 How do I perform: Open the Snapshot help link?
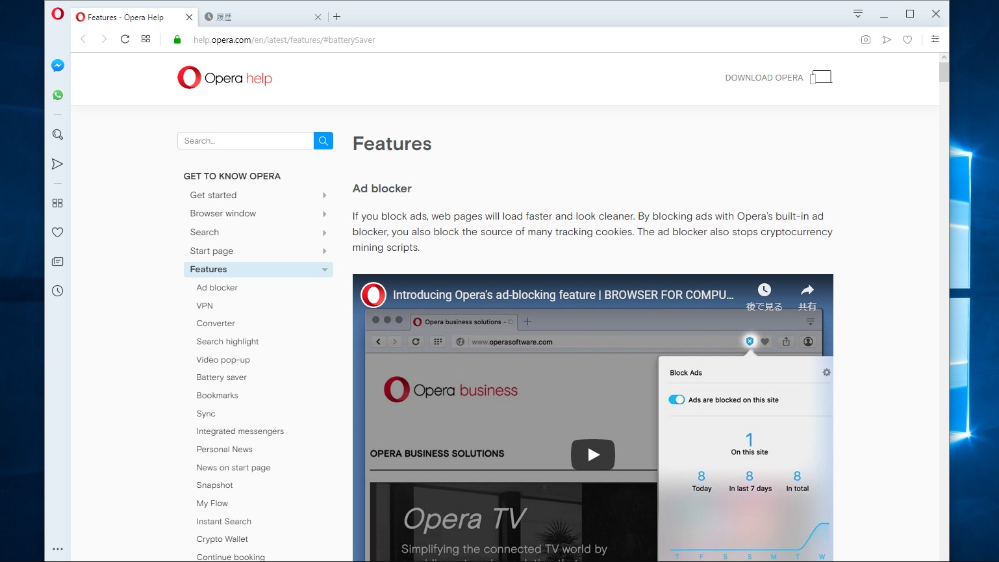214,485
